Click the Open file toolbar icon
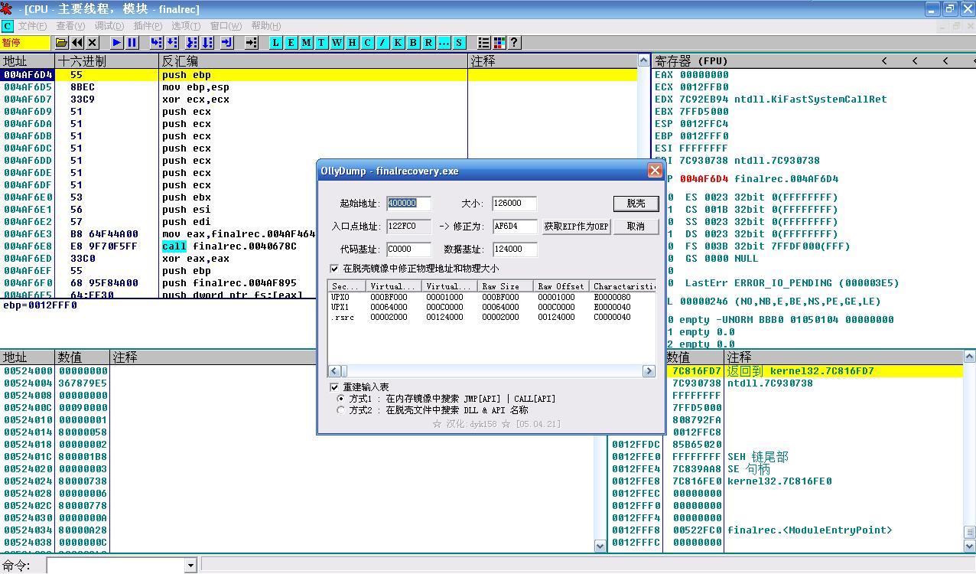Image resolution: width=976 pixels, height=574 pixels. pyautogui.click(x=60, y=43)
